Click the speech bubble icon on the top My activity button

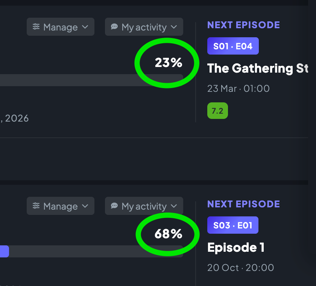tap(114, 27)
